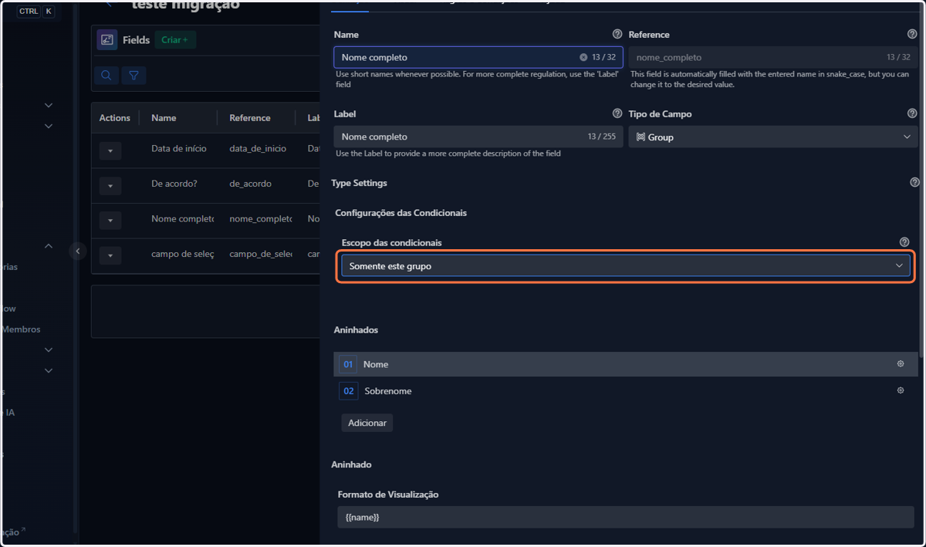
Task: Open Actions dropdown for Data de início row
Action: [x=110, y=151]
